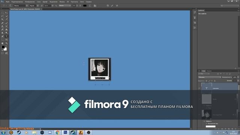Toggle lock position
Image resolution: width=240 pixels, height=135 pixels.
click(212, 81)
